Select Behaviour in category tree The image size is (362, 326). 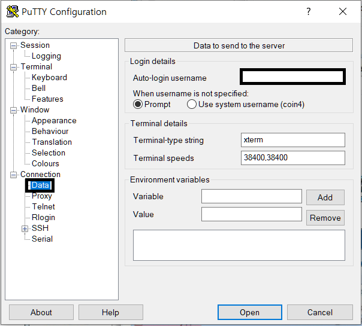point(50,132)
